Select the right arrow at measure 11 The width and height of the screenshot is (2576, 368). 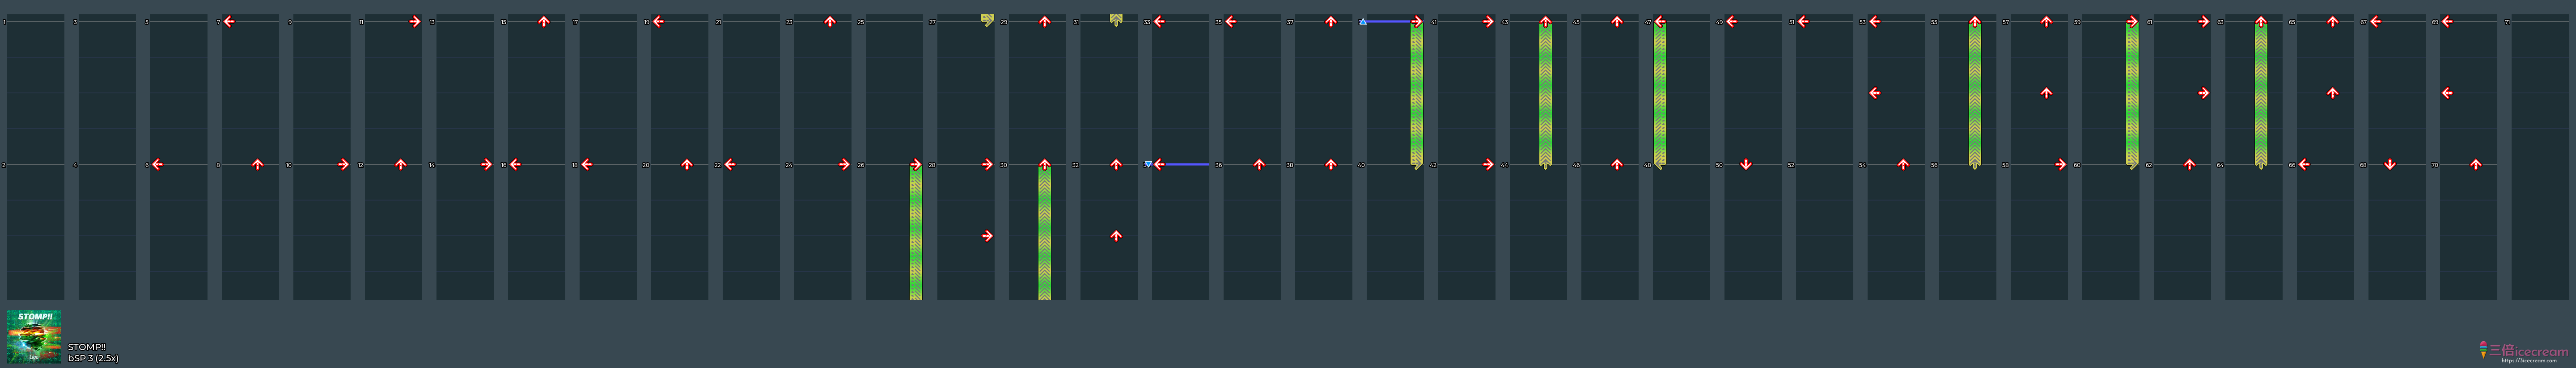[x=415, y=21]
